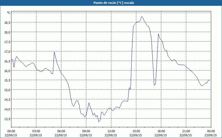Click the '15:00' time label
222x138 pixels.
click(136, 131)
